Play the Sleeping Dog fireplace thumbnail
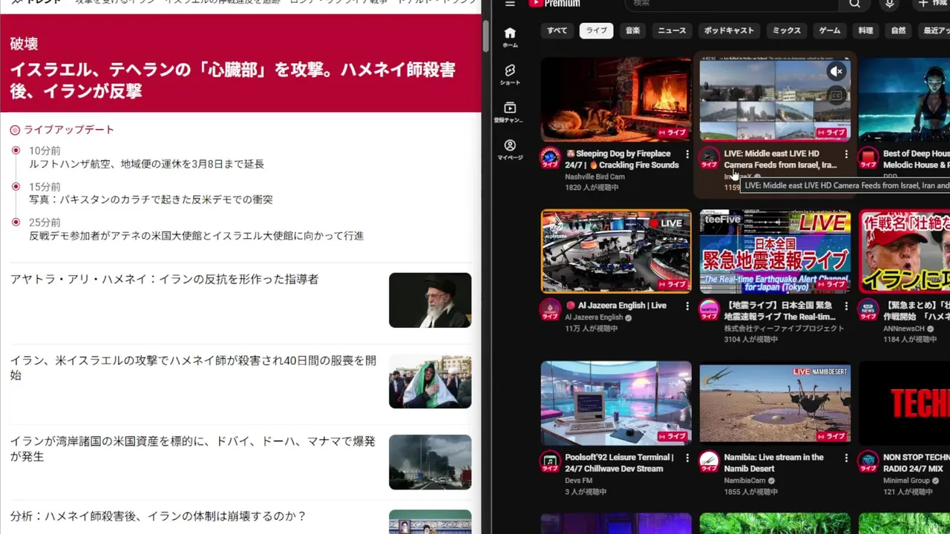 (x=616, y=99)
